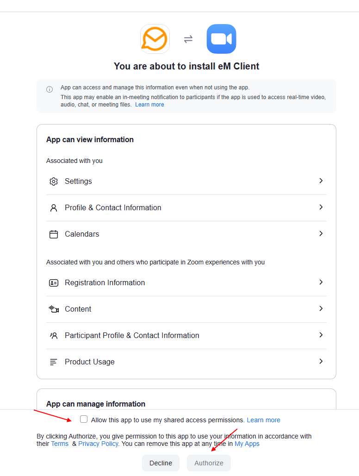Click the Registration Information ID card icon
This screenshot has width=359, height=476.
click(54, 283)
